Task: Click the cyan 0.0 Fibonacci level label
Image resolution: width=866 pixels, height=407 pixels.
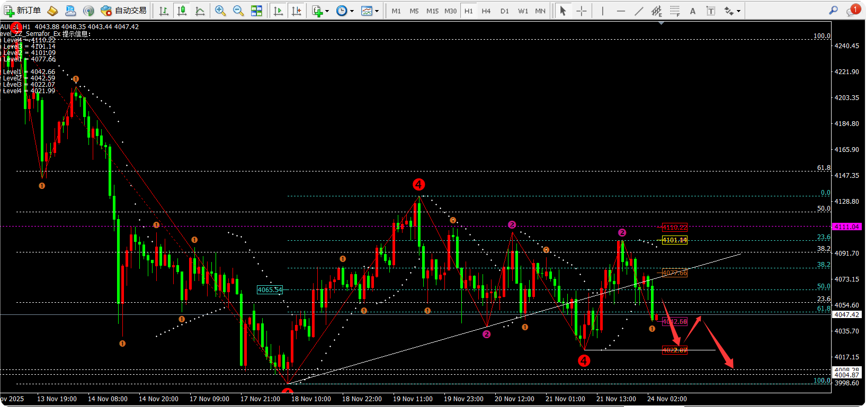Action: click(x=826, y=193)
